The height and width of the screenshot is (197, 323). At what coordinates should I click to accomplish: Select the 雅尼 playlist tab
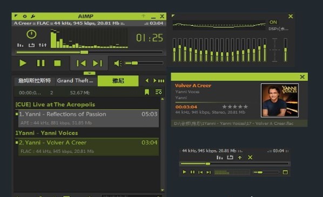coord(118,81)
